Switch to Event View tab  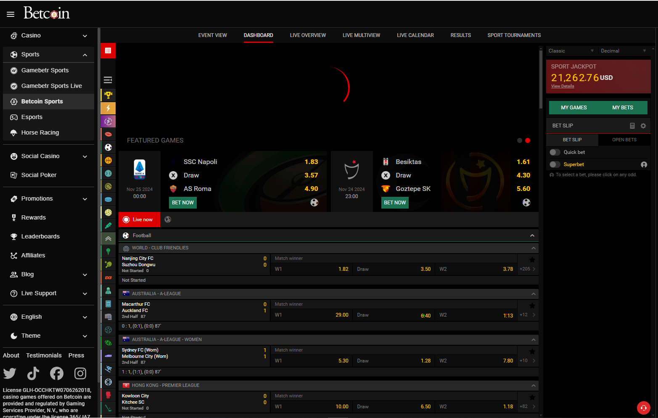tap(213, 35)
